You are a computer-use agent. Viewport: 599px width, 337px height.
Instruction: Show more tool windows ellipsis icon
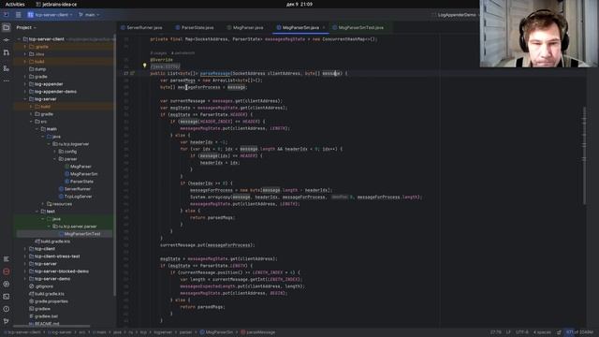pos(7,81)
